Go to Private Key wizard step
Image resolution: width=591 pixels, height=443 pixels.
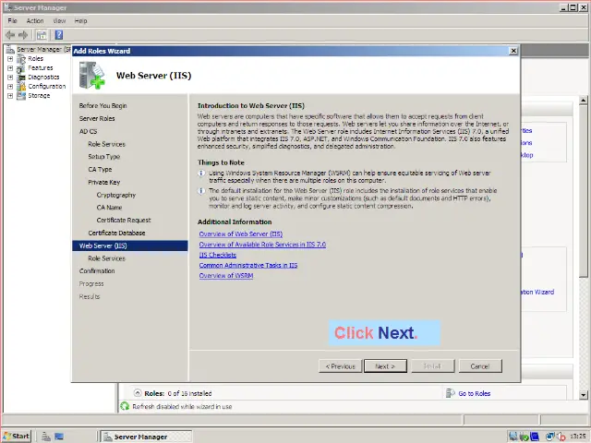104,183
